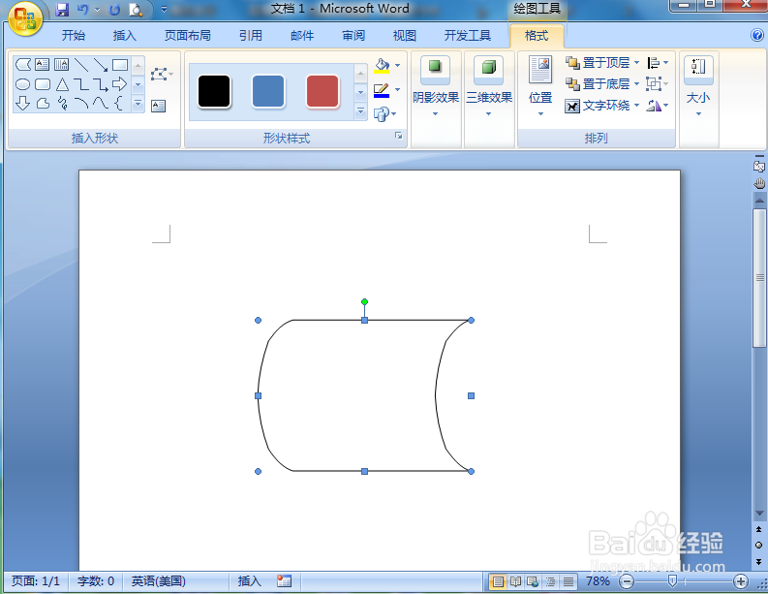This screenshot has width=768, height=594.
Task: Select the down block arrow shape
Action: point(23,103)
